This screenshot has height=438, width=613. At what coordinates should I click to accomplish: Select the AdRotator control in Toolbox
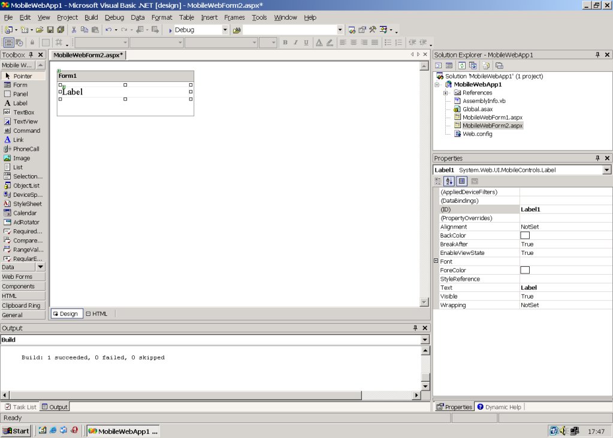click(x=23, y=222)
